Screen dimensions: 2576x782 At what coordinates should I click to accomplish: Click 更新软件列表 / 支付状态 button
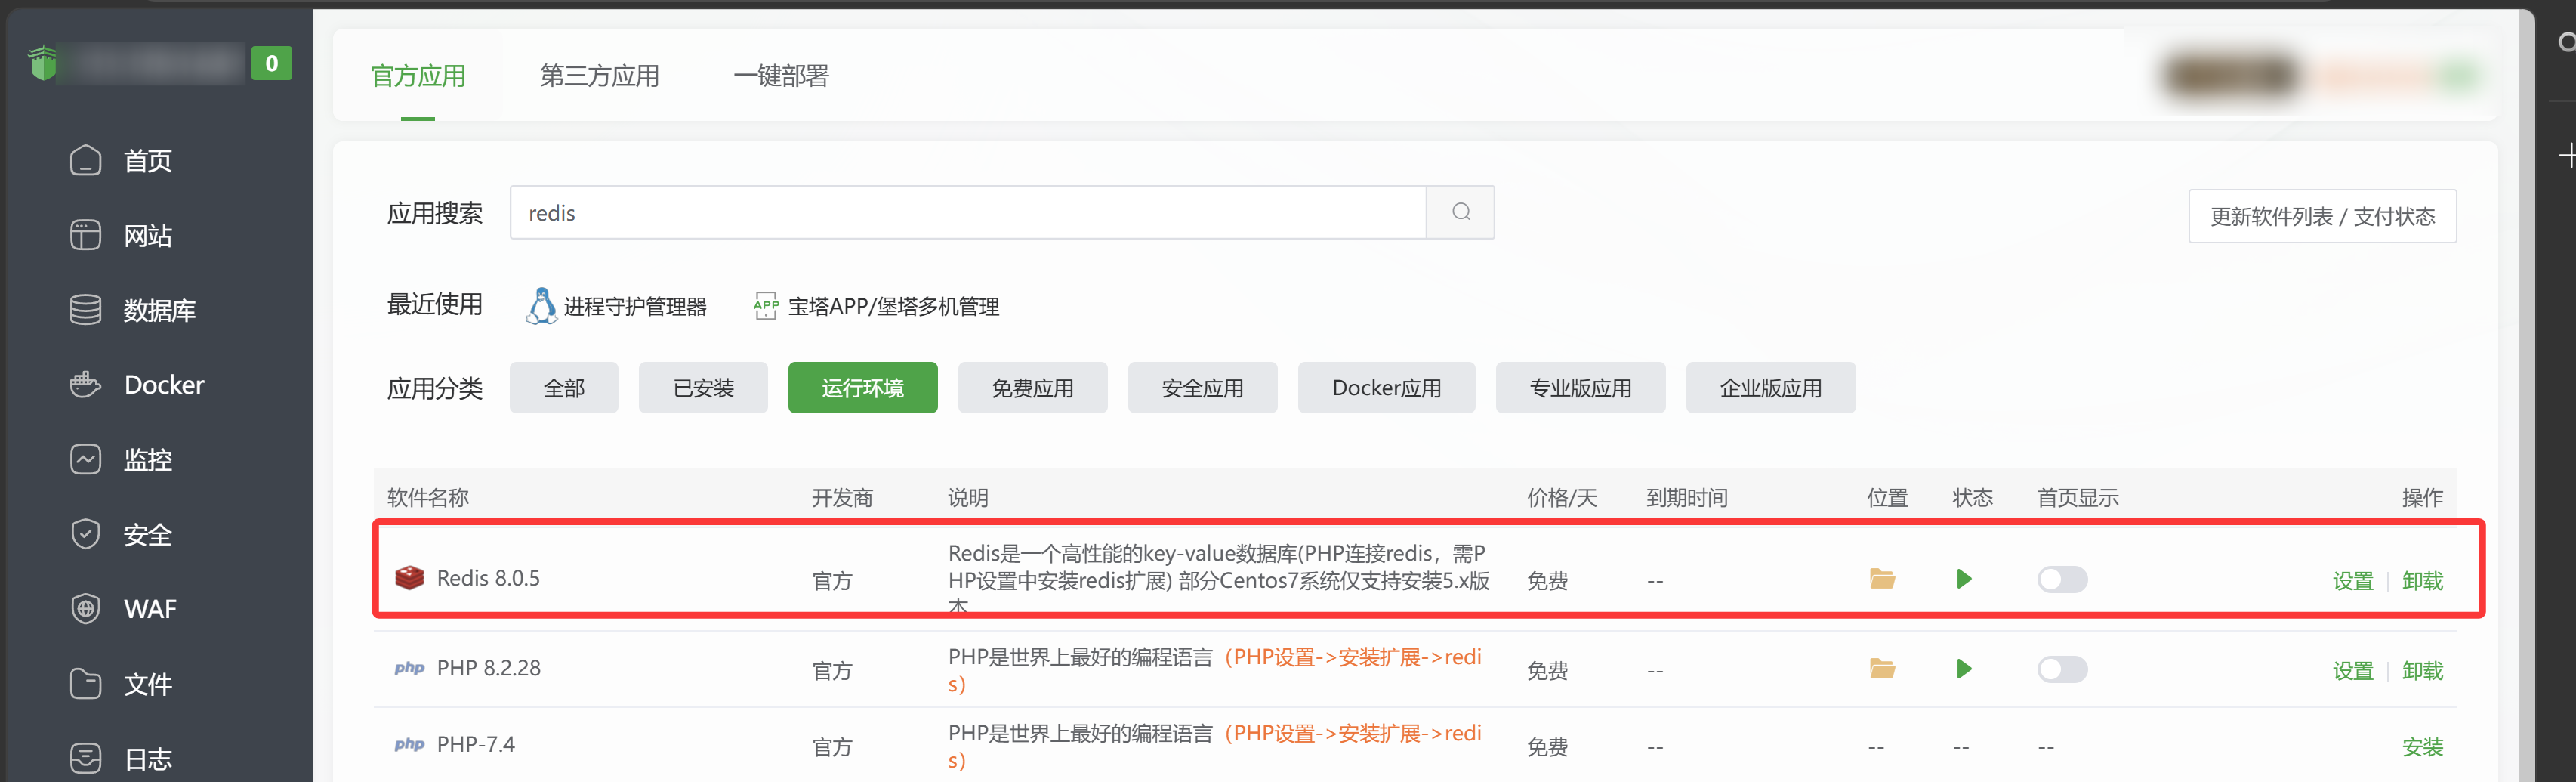point(2322,215)
